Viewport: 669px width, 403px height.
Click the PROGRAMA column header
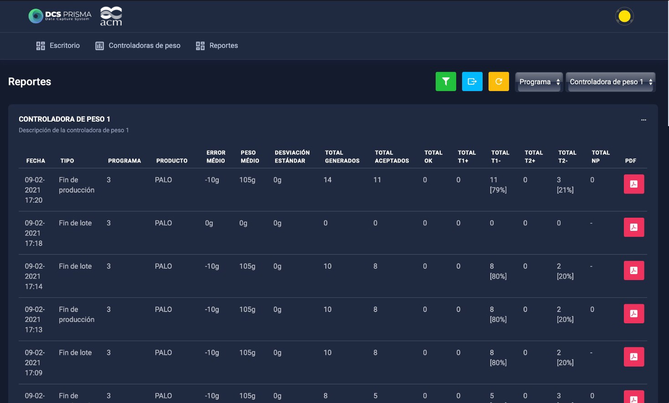tap(124, 161)
